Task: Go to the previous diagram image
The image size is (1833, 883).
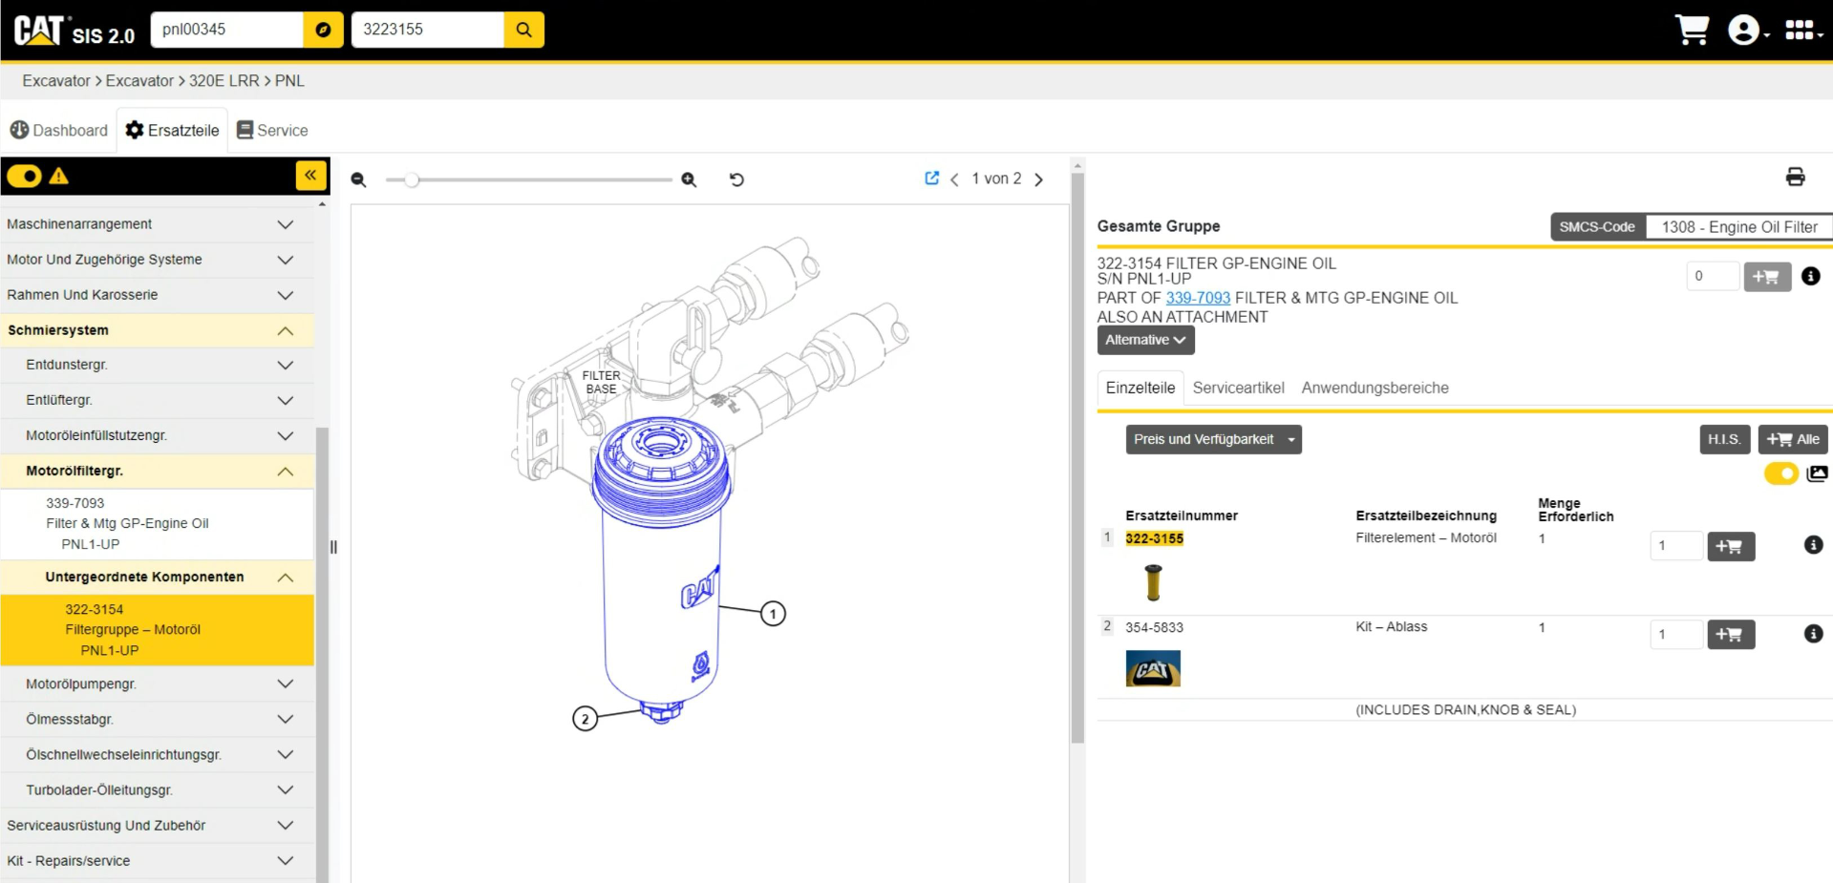Action: point(954,179)
